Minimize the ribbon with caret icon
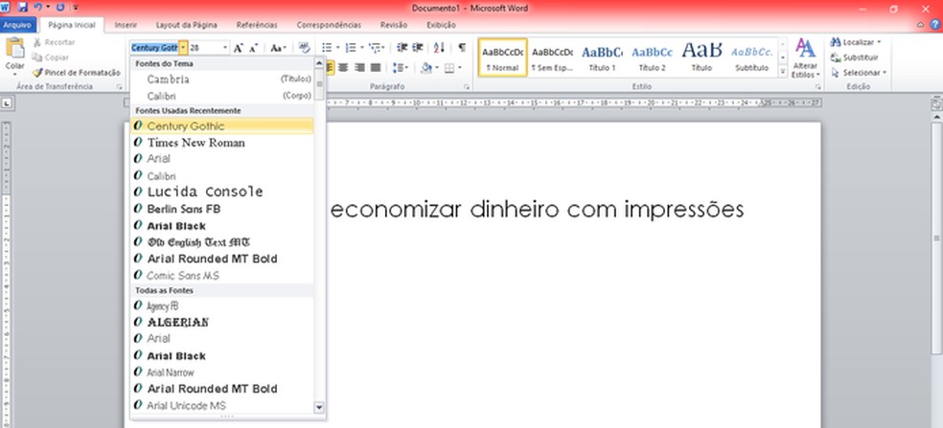Viewport: 943px width, 428px height. pos(921,25)
